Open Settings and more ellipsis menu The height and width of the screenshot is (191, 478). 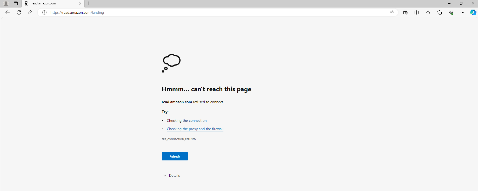pos(462,12)
